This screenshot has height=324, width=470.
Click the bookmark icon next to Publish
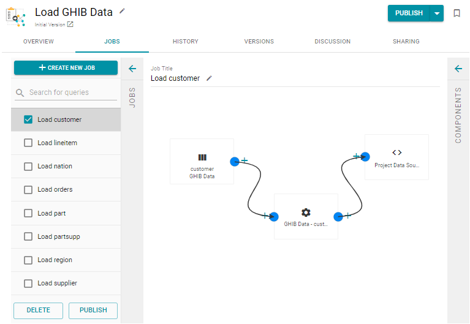pyautogui.click(x=457, y=13)
